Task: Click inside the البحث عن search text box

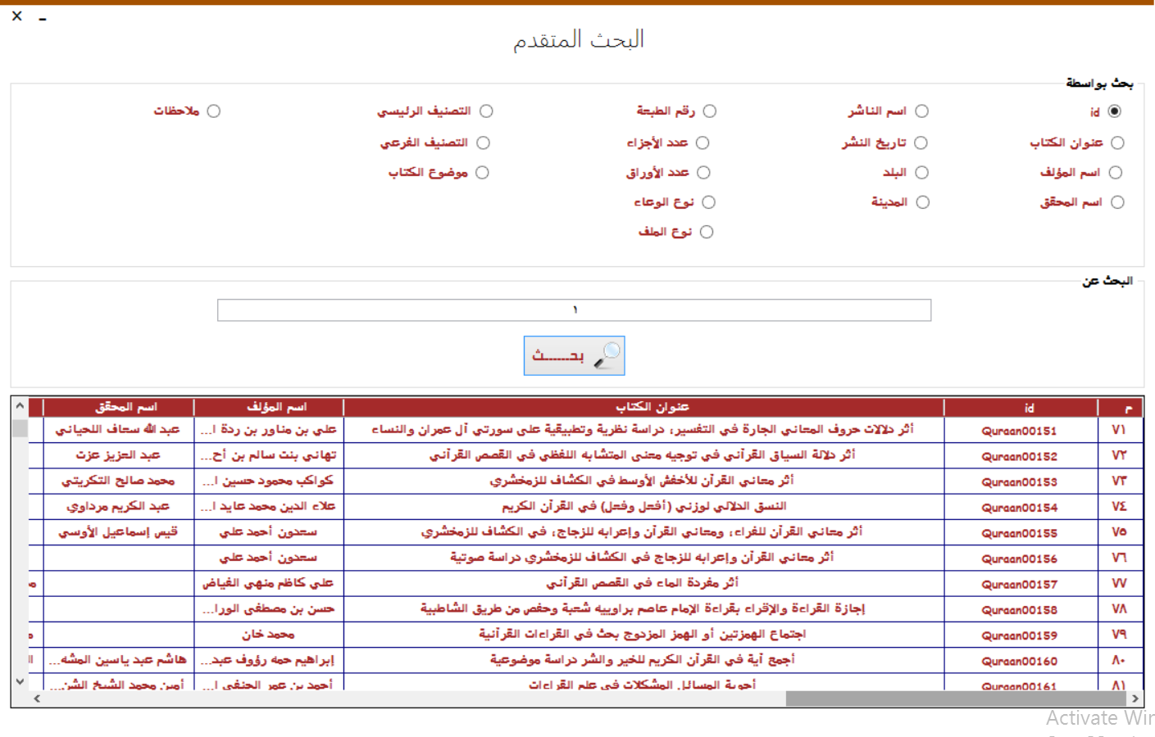Action: [x=574, y=310]
